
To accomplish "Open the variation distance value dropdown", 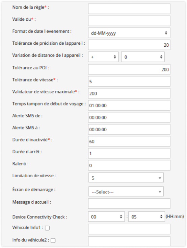I will tap(143, 57).
